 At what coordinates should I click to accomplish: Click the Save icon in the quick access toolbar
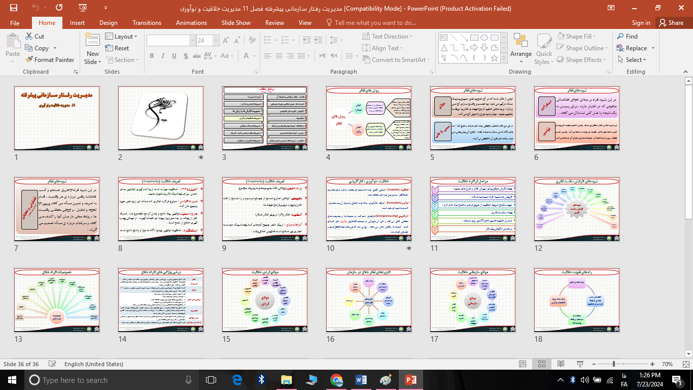pos(13,8)
